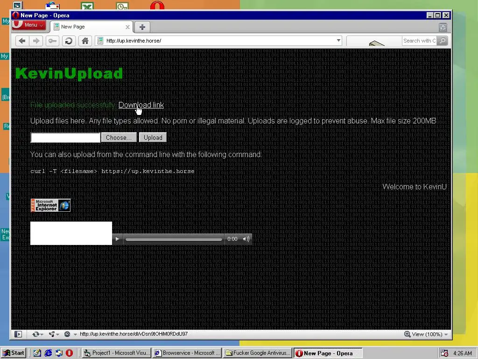Focus the address bar URL field

pos(219,41)
